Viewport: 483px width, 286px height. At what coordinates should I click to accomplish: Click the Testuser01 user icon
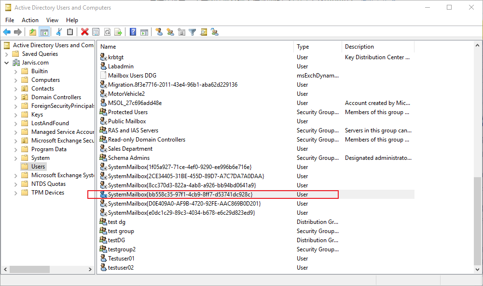pyautogui.click(x=103, y=258)
